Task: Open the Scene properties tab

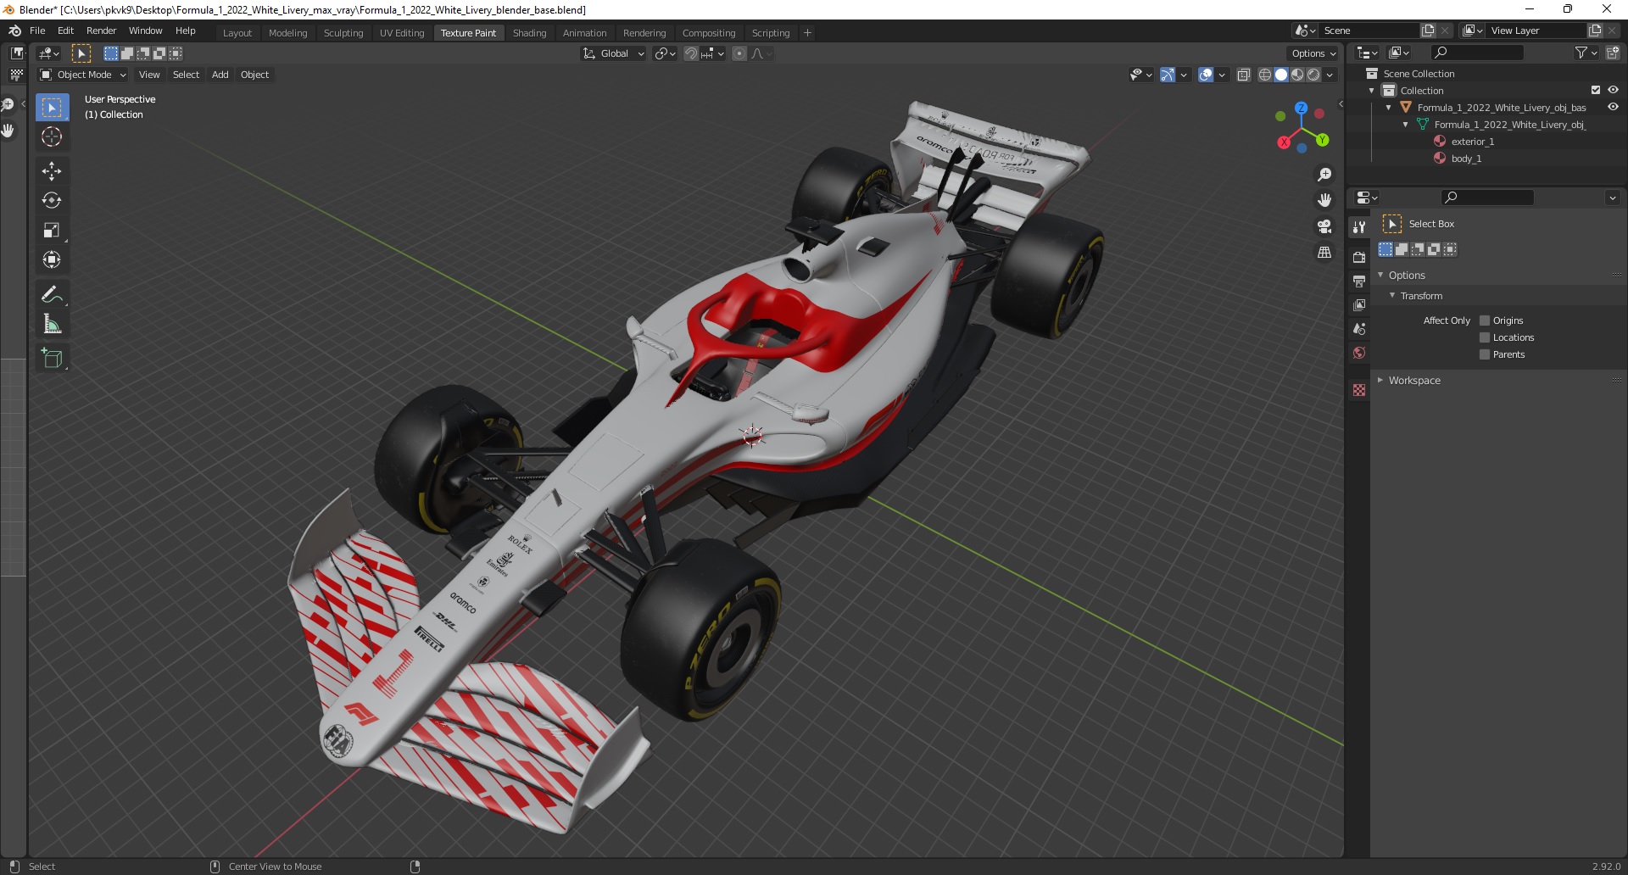Action: click(1359, 328)
